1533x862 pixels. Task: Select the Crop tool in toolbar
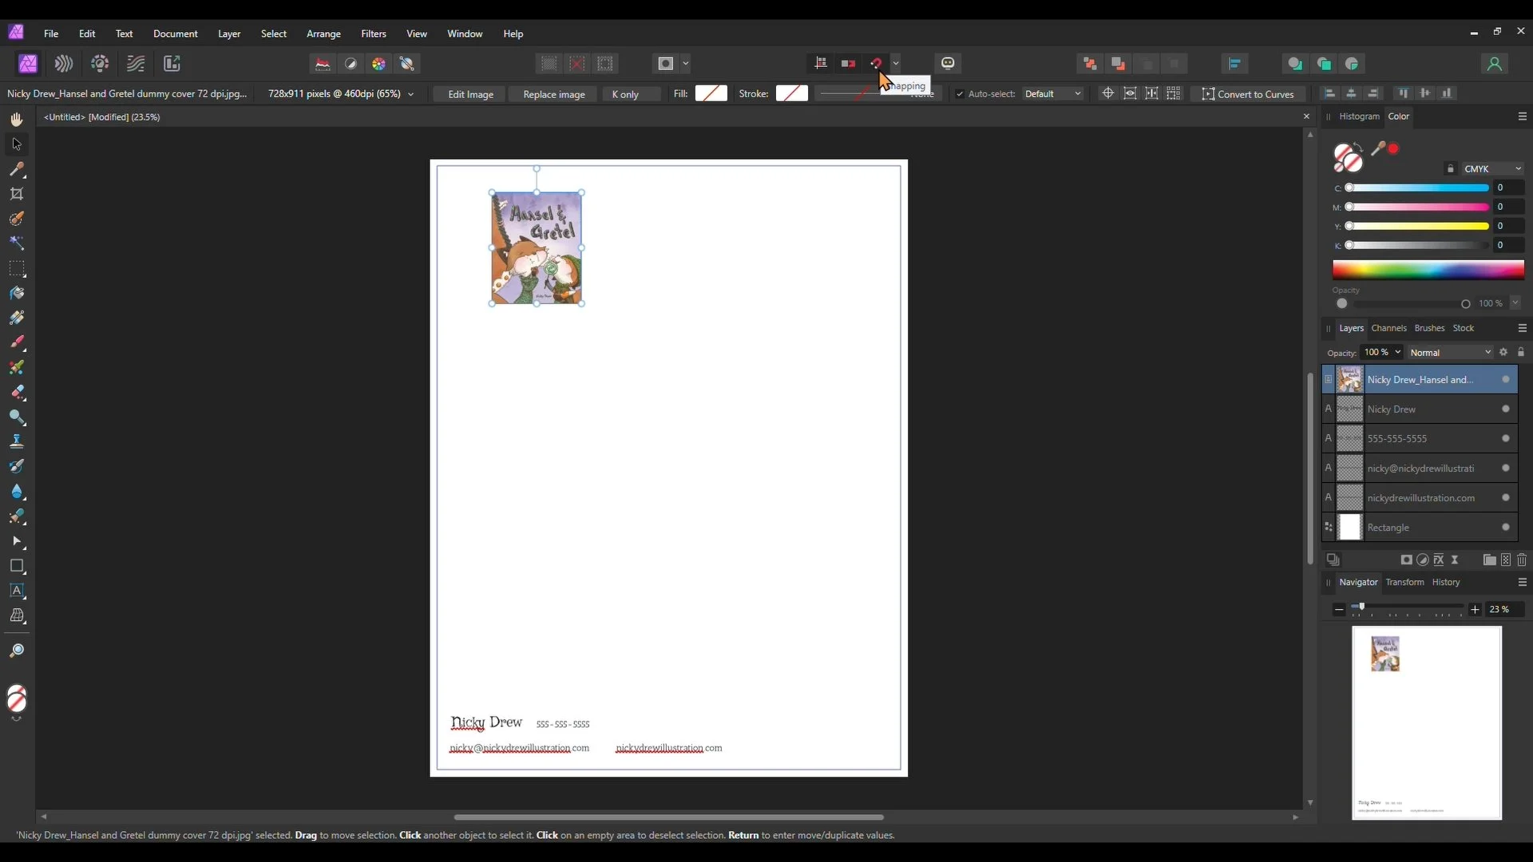17,194
